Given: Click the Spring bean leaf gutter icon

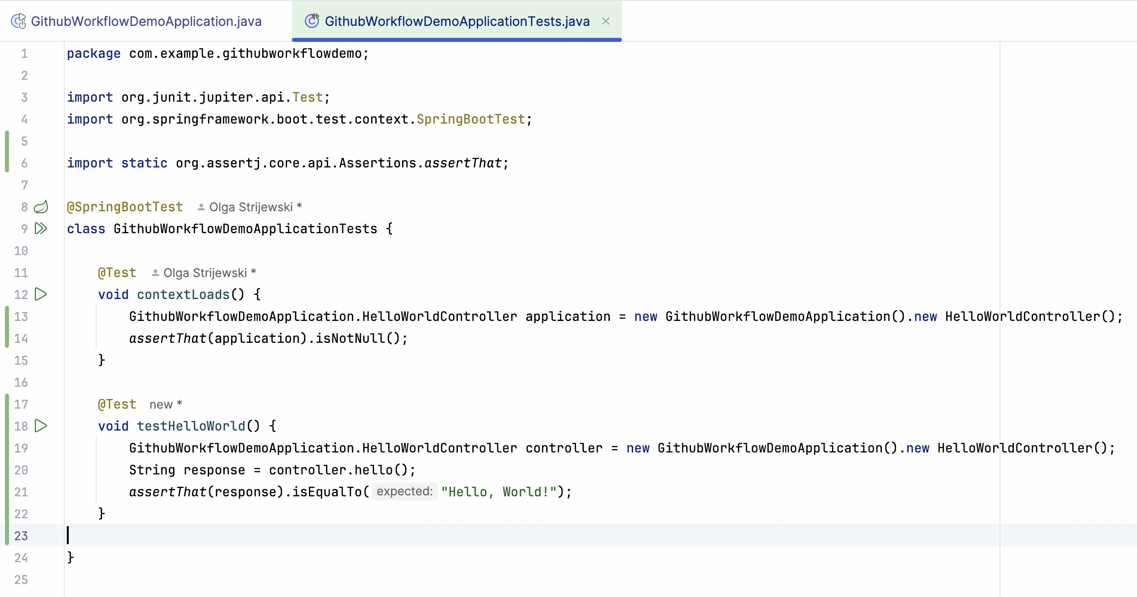Looking at the screenshot, I should click(x=41, y=207).
